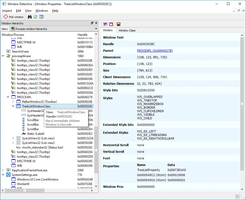
Task: Close the Window Hierarchy panel
Action: tap(96, 23)
